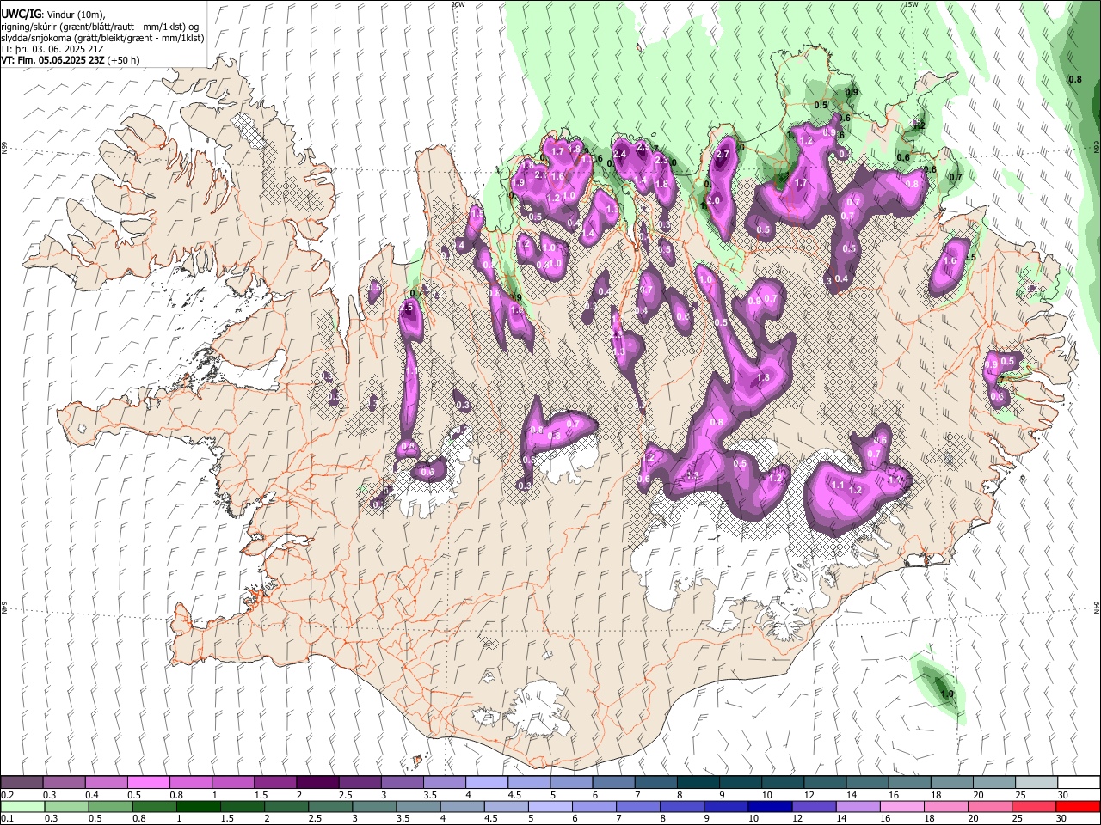Pick the slate blue 6–7 snow scale swatch
The height and width of the screenshot is (825, 1101).
click(612, 782)
